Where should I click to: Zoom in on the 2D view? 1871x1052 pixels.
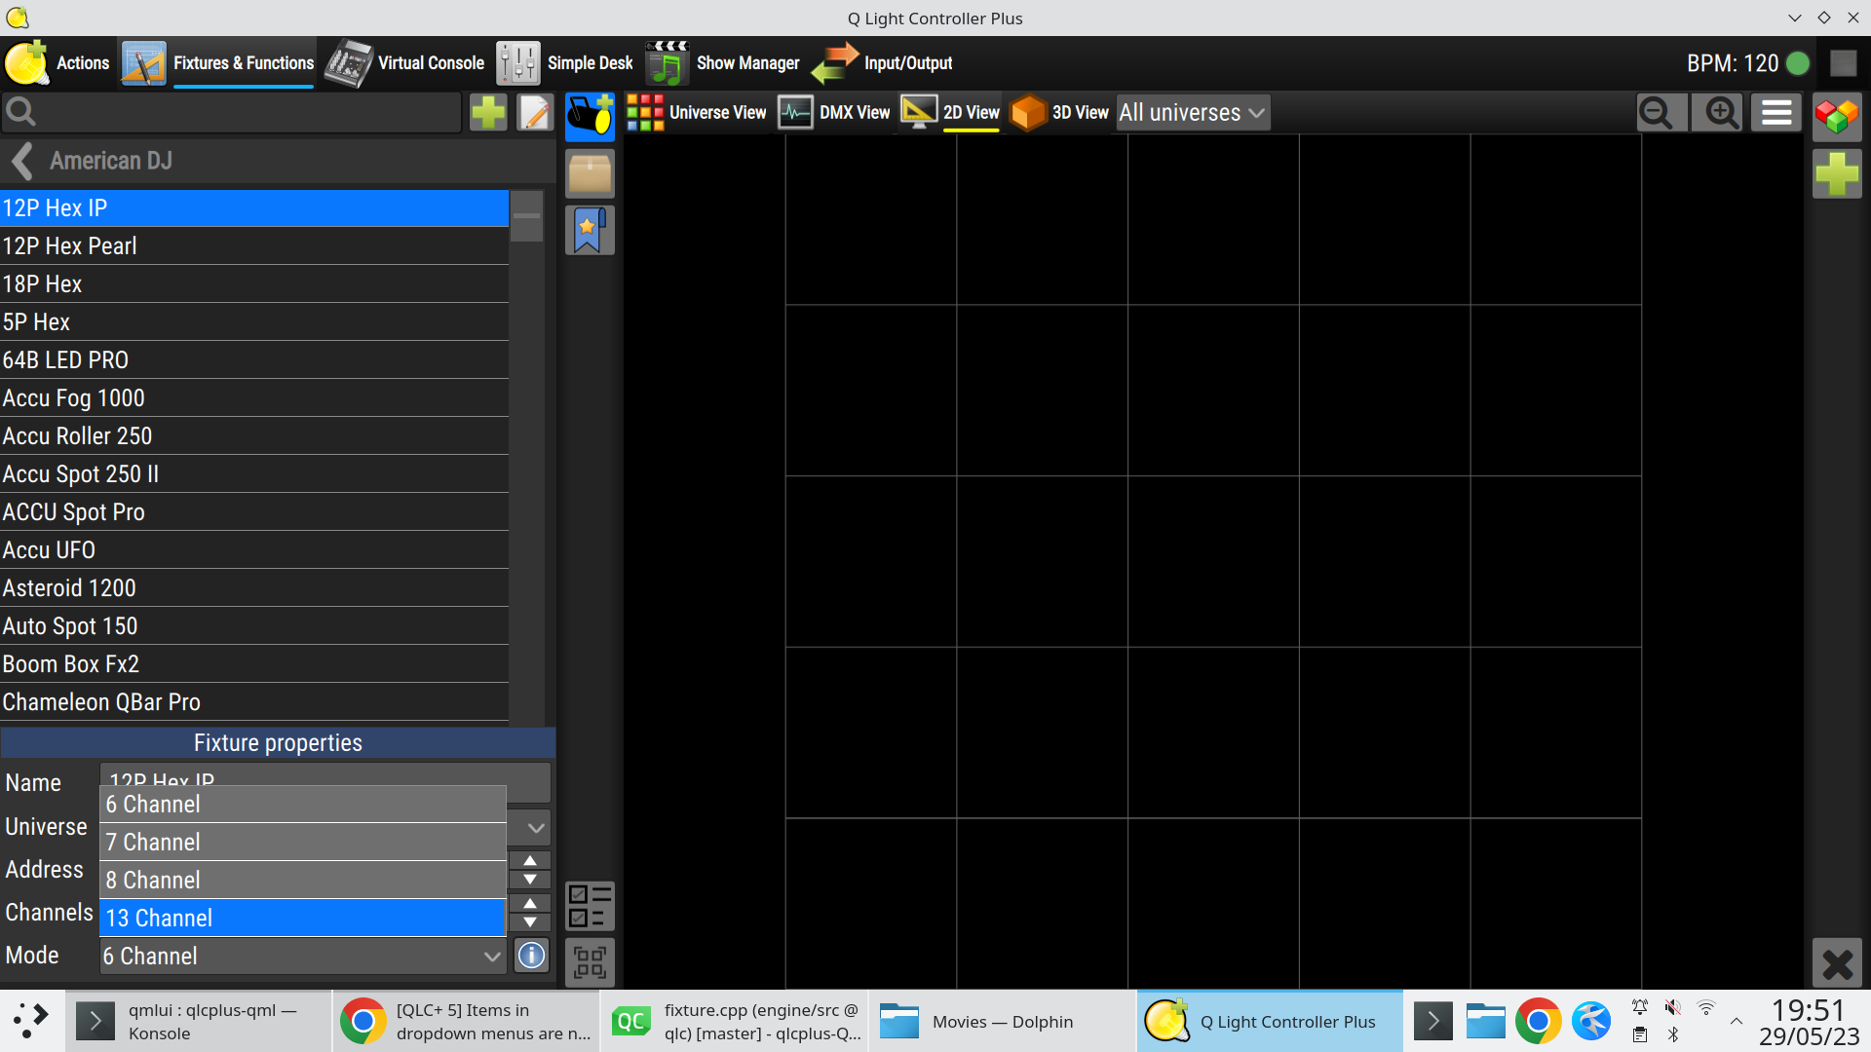pyautogui.click(x=1717, y=112)
